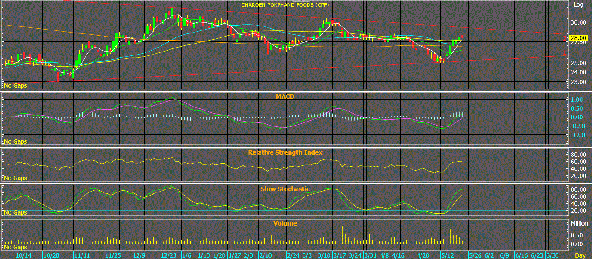Select the 1/13 date on the time axis

(x=204, y=255)
